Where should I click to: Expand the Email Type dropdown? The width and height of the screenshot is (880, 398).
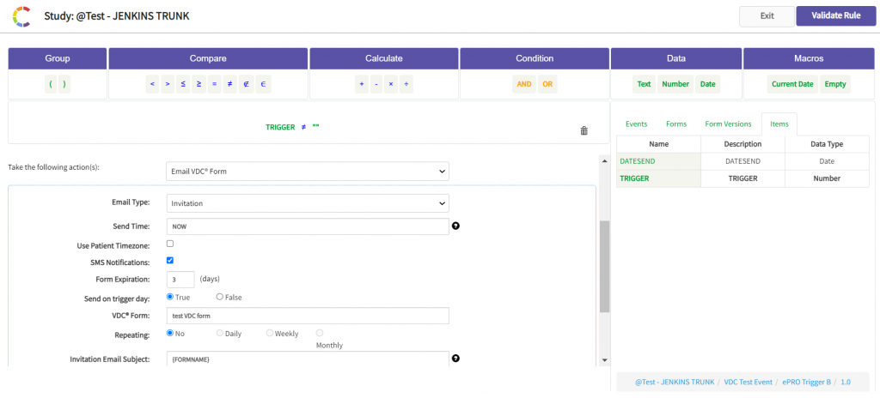pos(307,203)
